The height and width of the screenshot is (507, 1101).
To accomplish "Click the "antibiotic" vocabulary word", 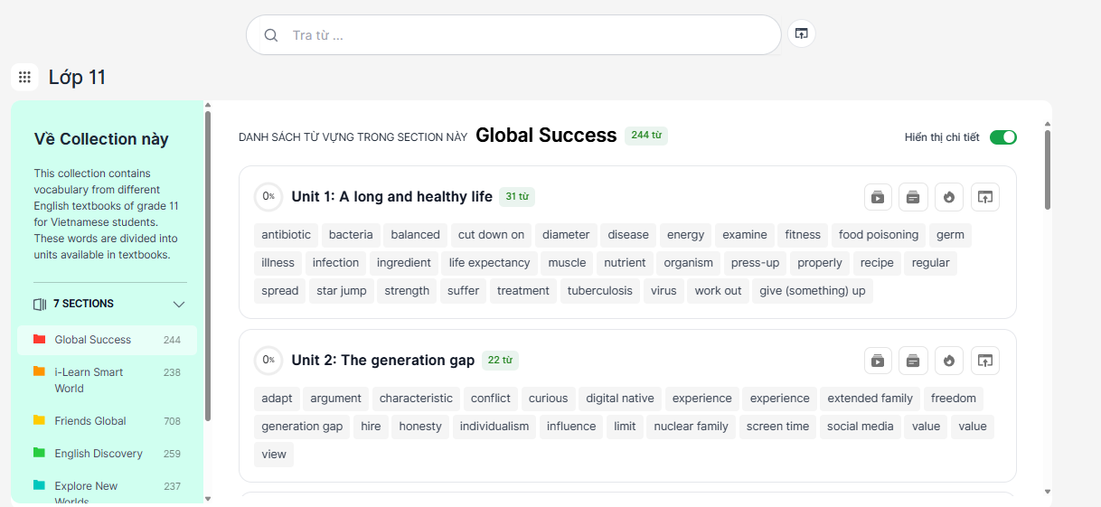I will pos(286,235).
